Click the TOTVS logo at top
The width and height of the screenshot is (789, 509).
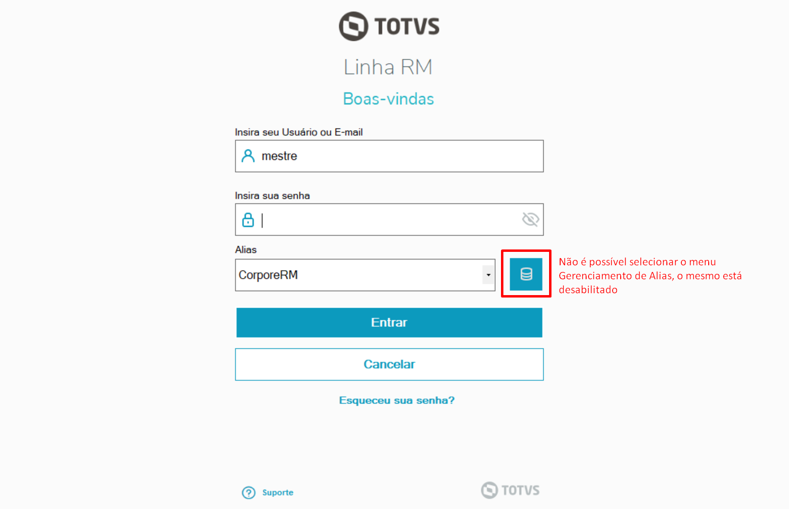(389, 26)
